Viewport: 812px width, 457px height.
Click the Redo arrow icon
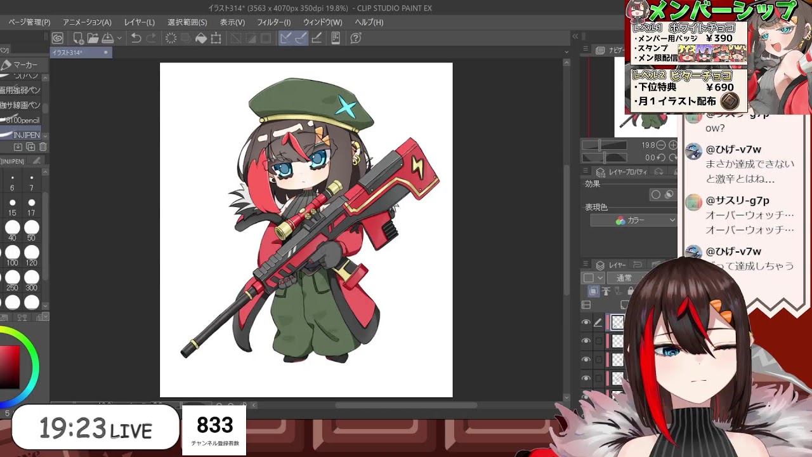(151, 38)
